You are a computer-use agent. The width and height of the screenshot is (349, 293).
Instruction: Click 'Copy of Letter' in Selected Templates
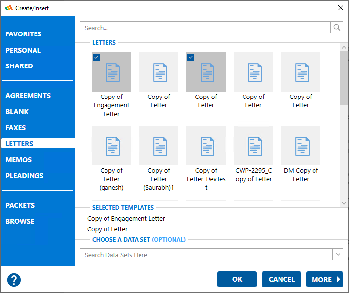click(107, 229)
